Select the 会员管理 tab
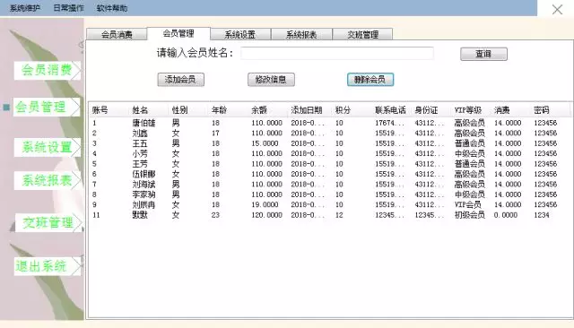 coord(178,33)
